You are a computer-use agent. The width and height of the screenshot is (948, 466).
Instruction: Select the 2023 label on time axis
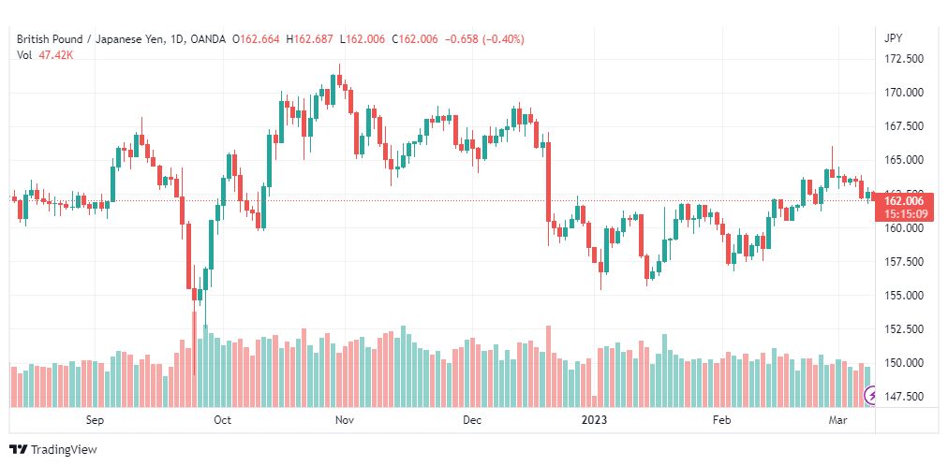[594, 420]
